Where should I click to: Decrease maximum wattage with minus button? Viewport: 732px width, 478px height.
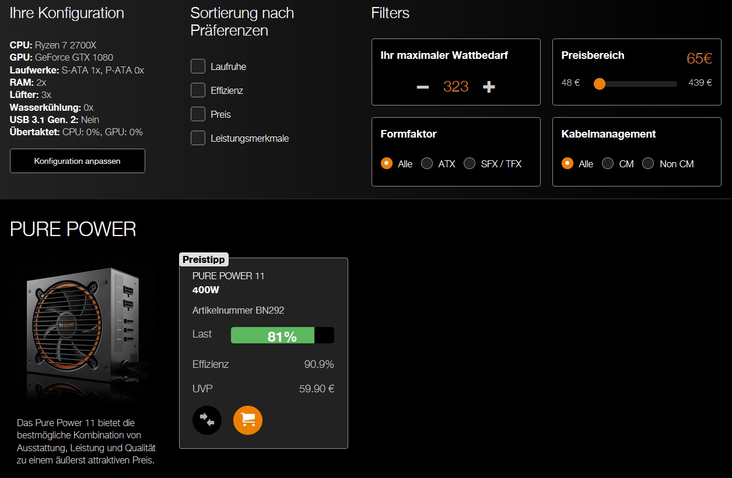click(423, 87)
